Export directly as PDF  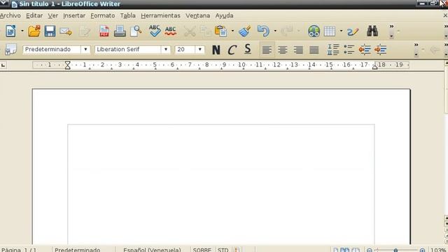click(x=104, y=31)
